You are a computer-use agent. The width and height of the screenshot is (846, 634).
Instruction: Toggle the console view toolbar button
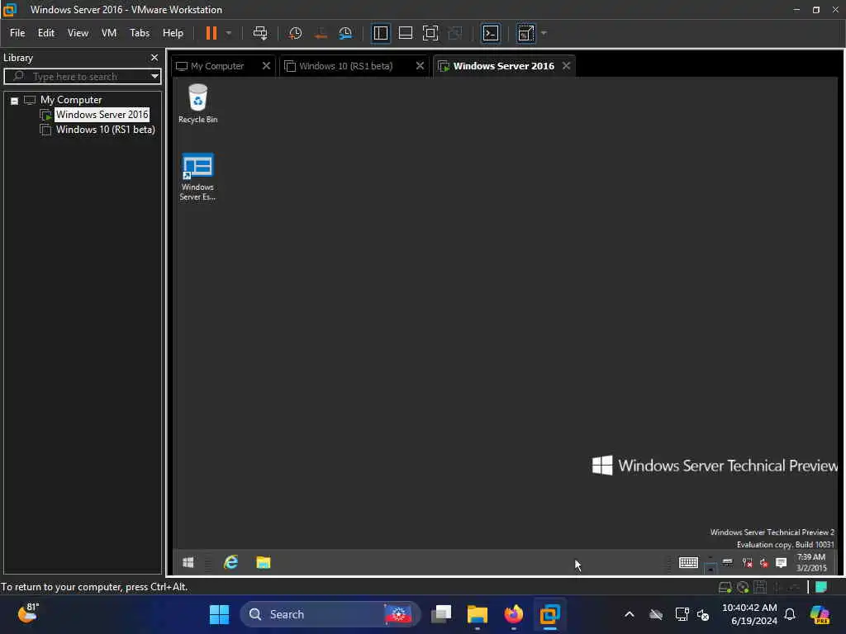(x=491, y=33)
